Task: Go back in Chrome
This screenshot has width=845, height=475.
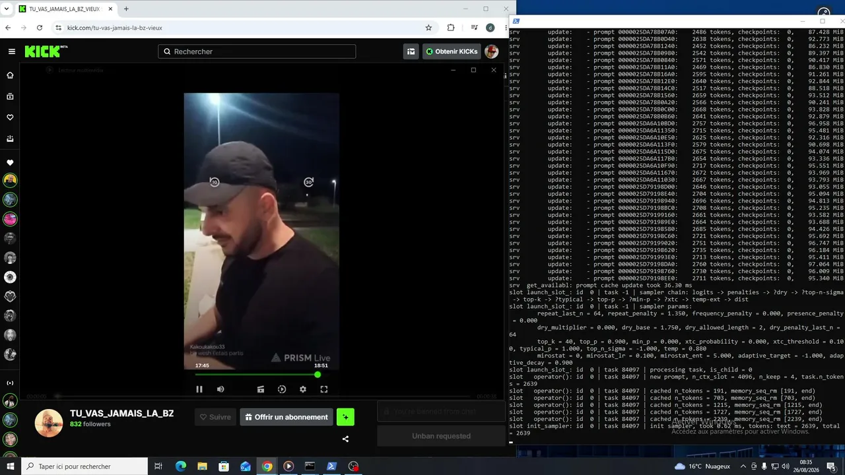Action: pos(8,28)
